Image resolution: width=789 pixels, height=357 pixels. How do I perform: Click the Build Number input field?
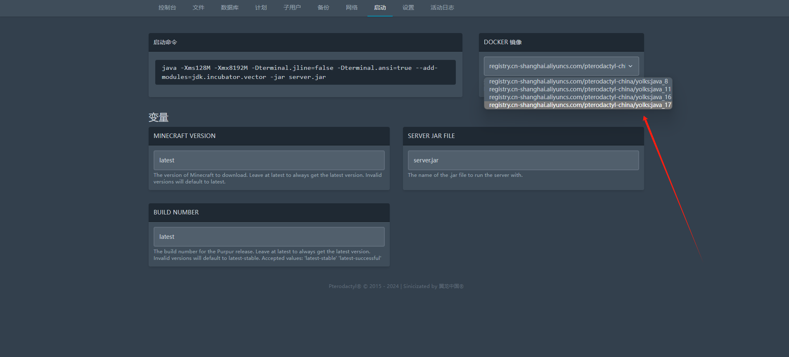269,237
